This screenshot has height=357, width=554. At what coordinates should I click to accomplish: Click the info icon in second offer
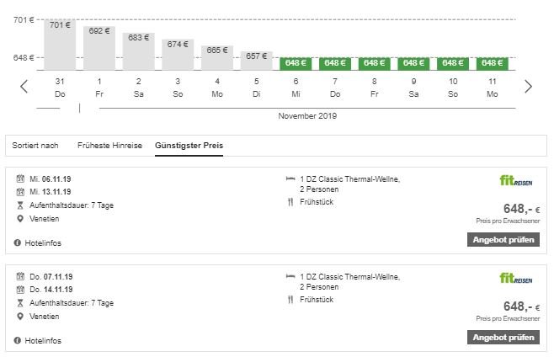[17, 341]
